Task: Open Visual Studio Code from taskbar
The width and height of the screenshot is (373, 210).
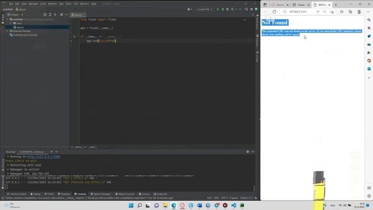Action: 234,205
